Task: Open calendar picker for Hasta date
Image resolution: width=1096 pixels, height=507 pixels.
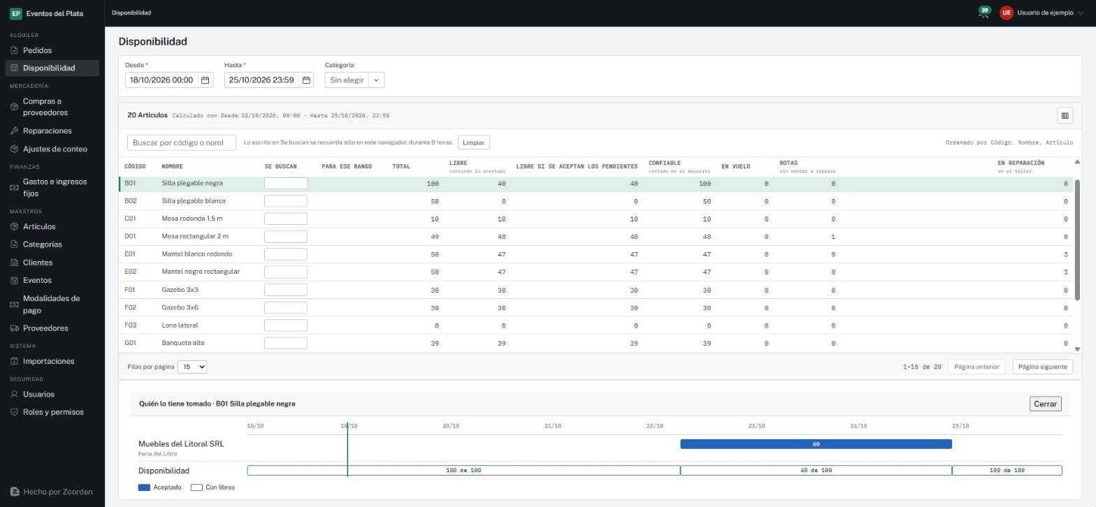Action: coord(306,80)
